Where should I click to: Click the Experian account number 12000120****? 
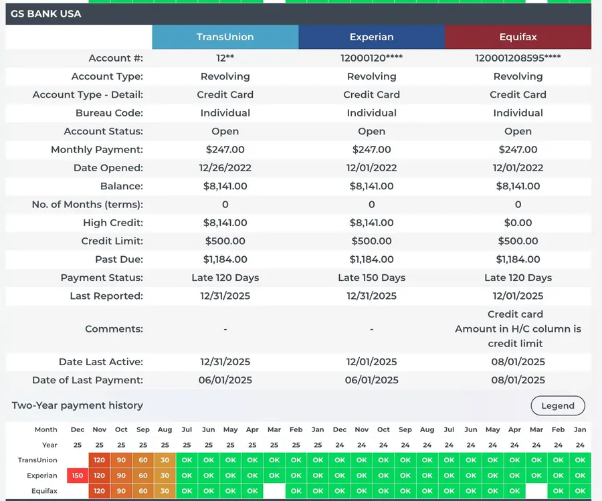tap(372, 58)
